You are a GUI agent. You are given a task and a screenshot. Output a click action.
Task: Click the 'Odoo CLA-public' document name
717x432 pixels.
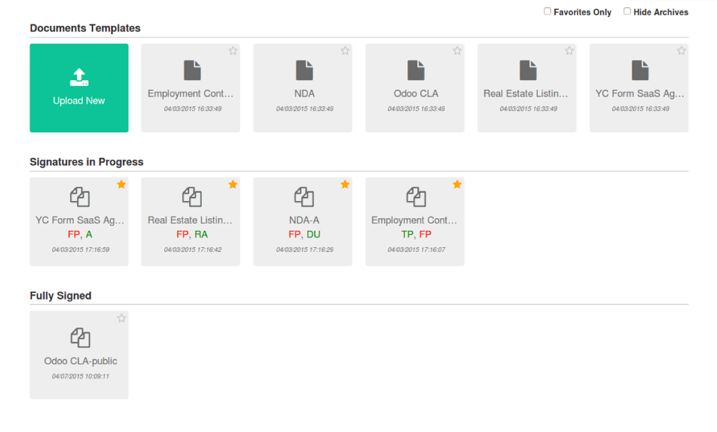point(80,361)
